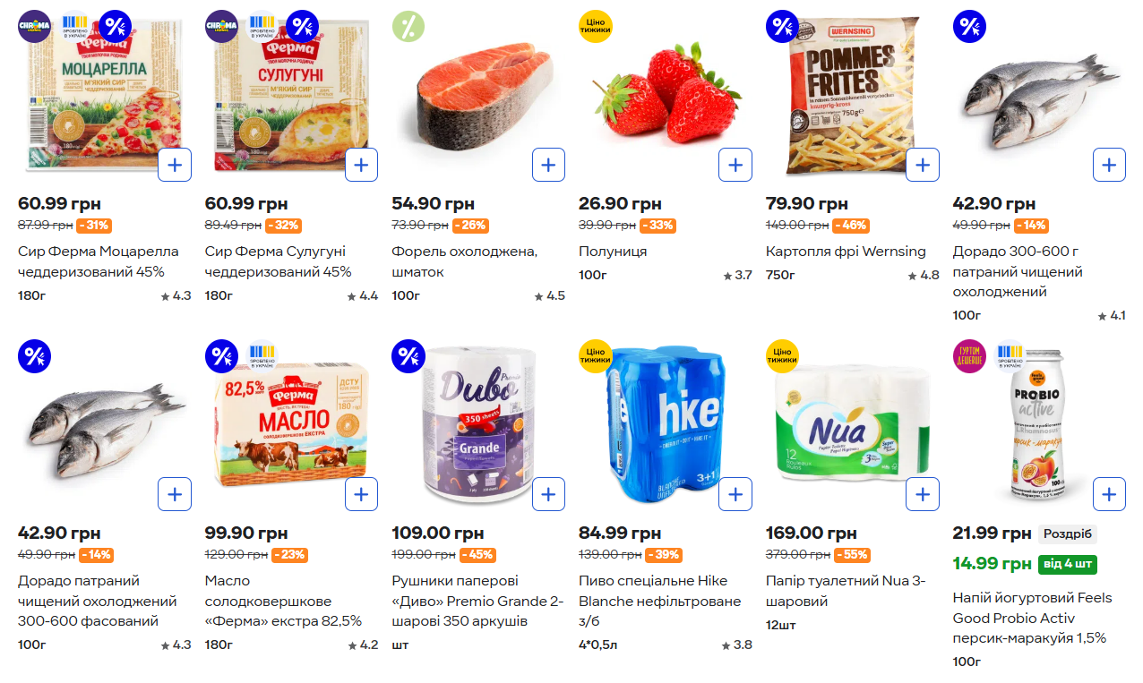The width and height of the screenshot is (1143, 683).
Task: Click the Роздріб price label
Action: click(1068, 534)
